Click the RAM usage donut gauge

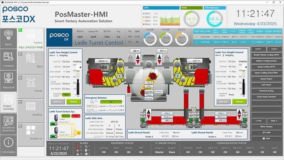191,19
